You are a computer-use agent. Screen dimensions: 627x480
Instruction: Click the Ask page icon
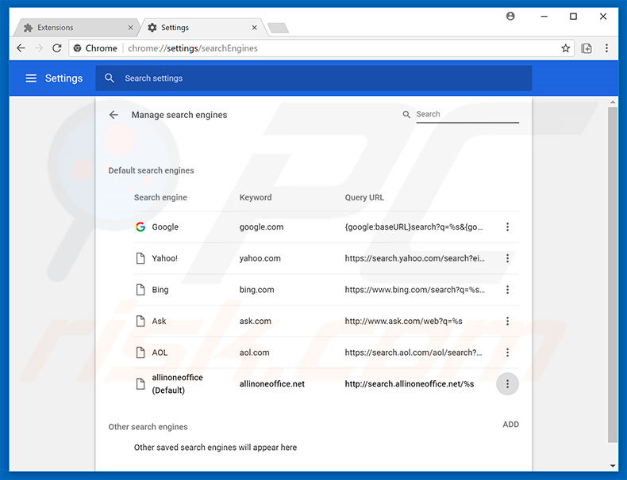click(140, 322)
